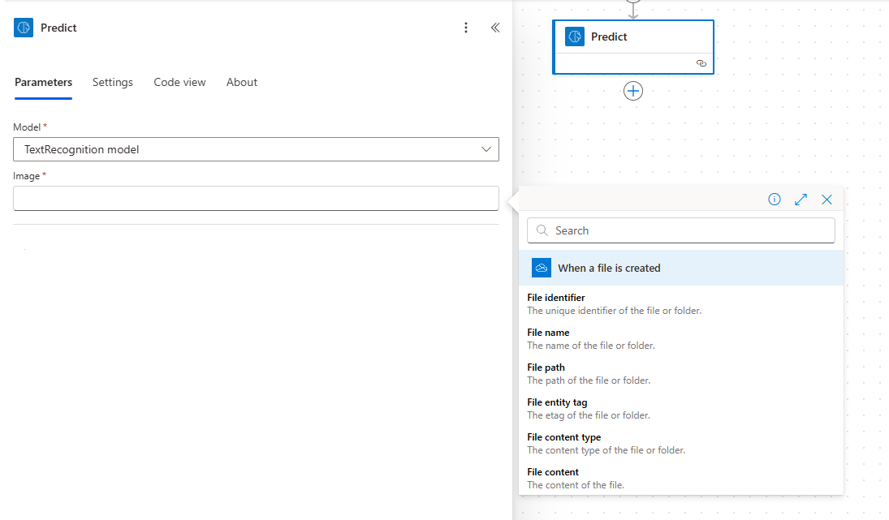889x520 pixels.
Task: Open the TextRecognition model dropdown
Action: pos(485,149)
